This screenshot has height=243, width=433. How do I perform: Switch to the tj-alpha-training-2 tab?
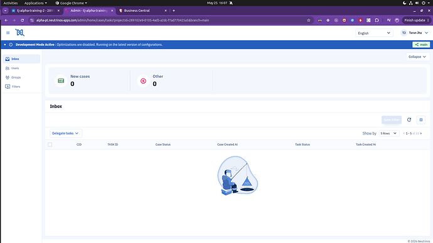(35, 11)
